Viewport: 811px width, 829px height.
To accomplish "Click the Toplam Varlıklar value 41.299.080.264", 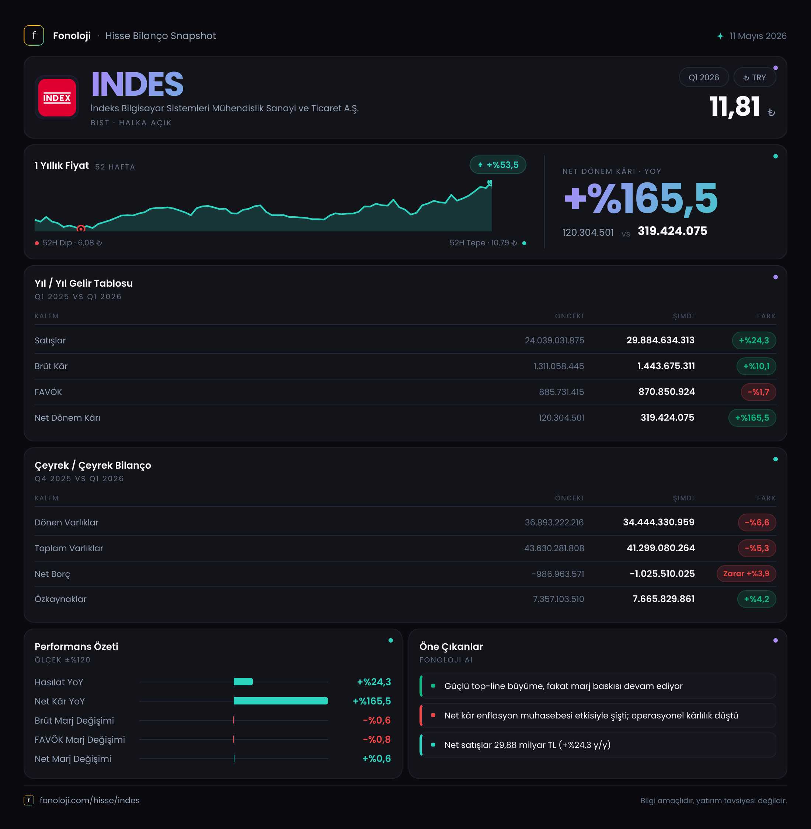I will (x=661, y=548).
